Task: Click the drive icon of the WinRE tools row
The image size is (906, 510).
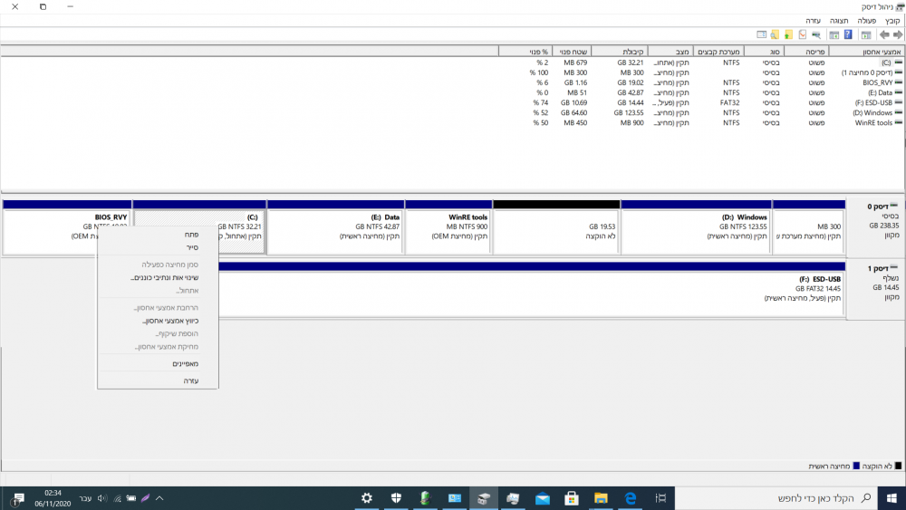Action: [x=898, y=122]
